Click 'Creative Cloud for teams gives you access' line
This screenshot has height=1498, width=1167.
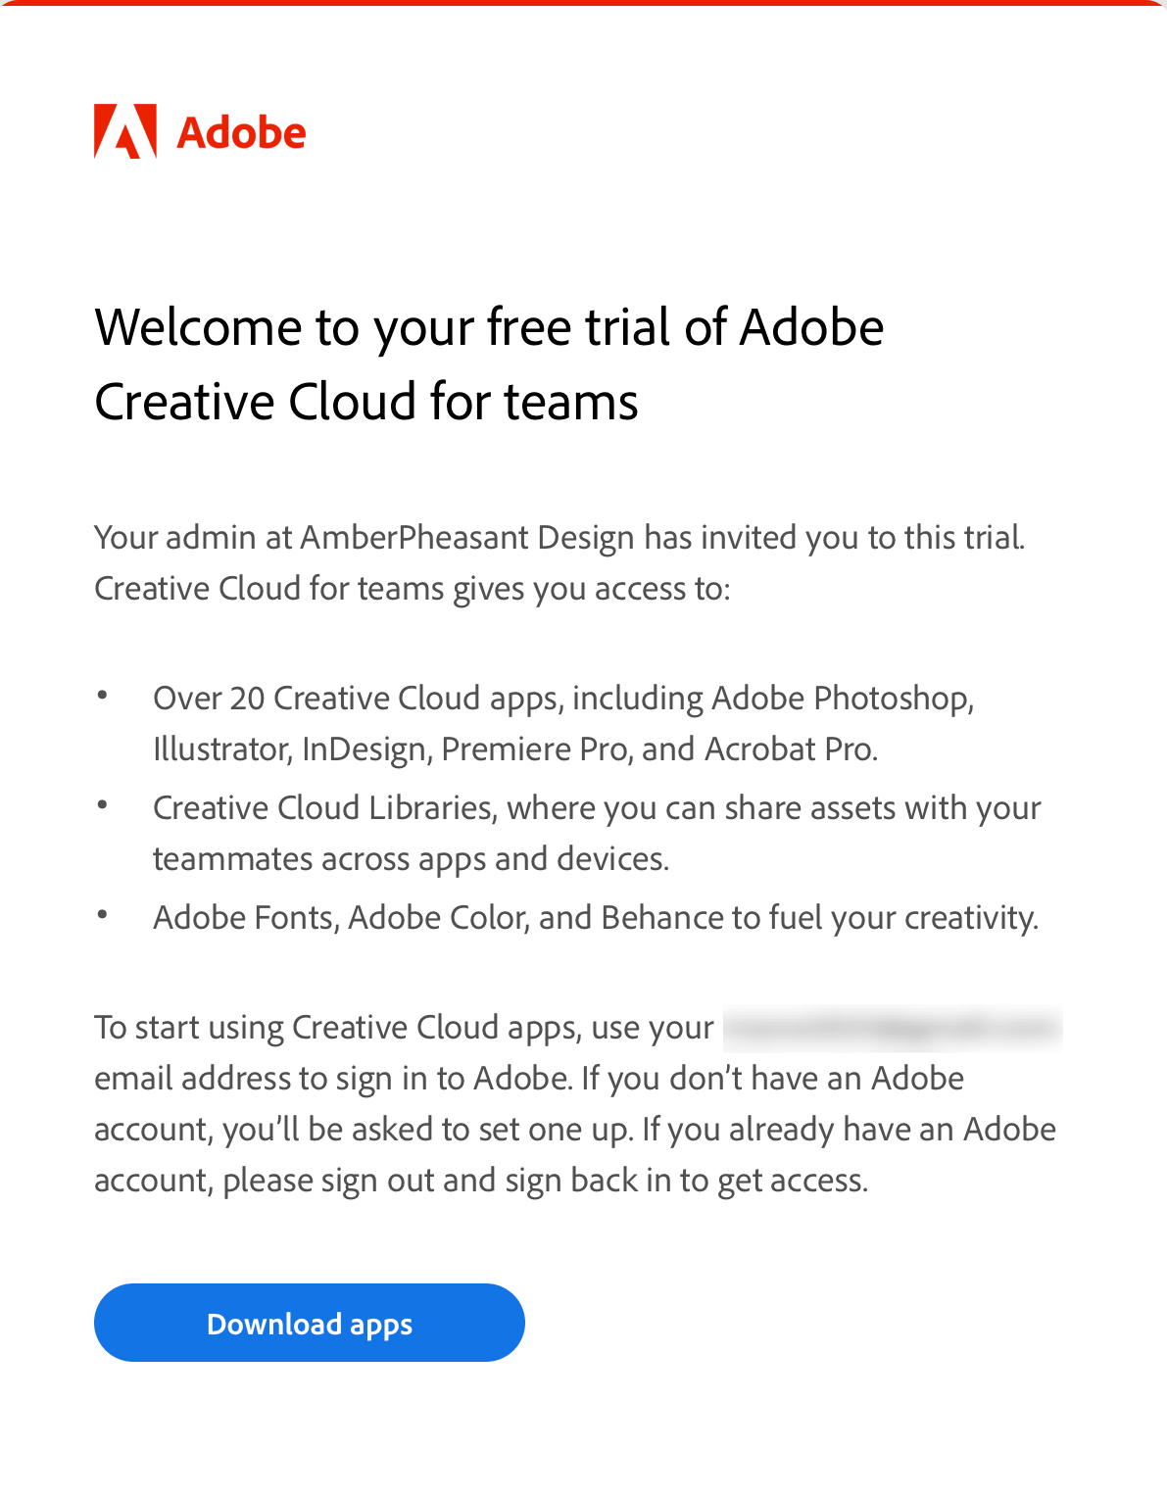[412, 589]
